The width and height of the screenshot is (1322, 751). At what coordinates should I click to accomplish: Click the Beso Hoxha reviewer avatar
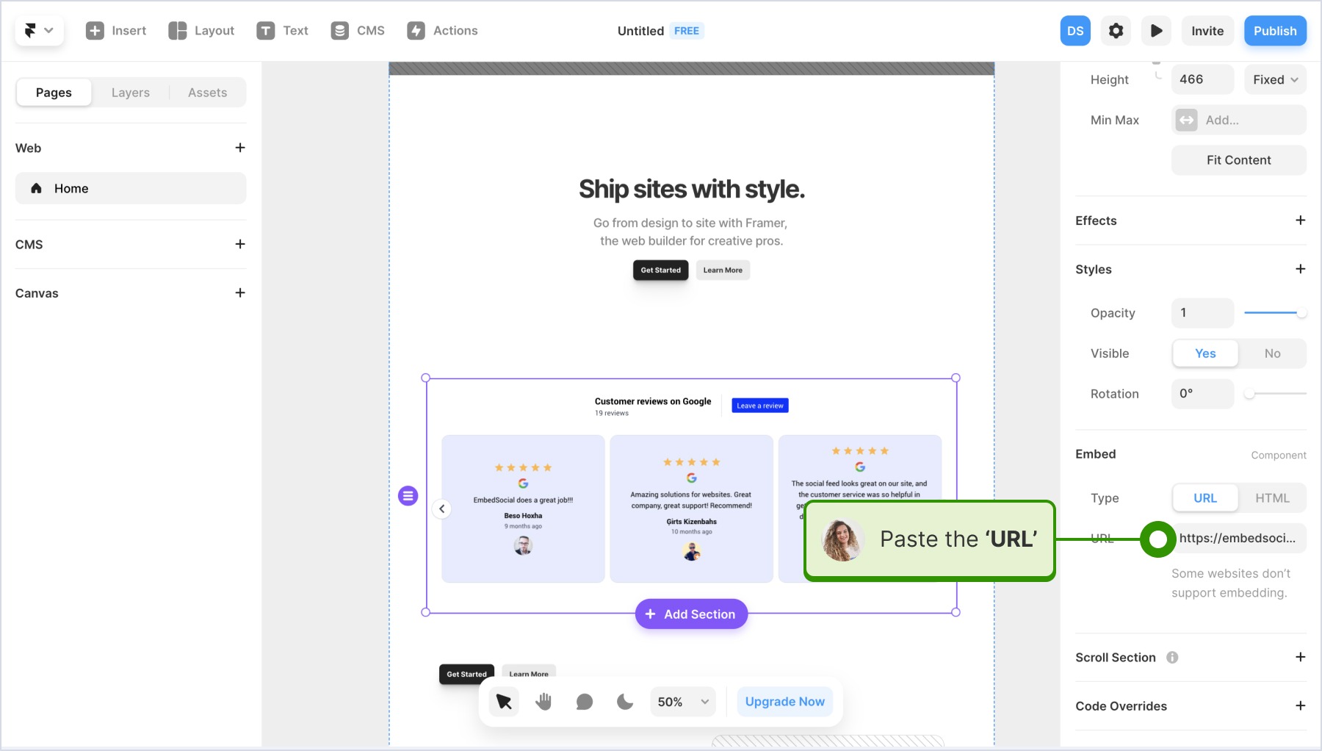point(523,545)
